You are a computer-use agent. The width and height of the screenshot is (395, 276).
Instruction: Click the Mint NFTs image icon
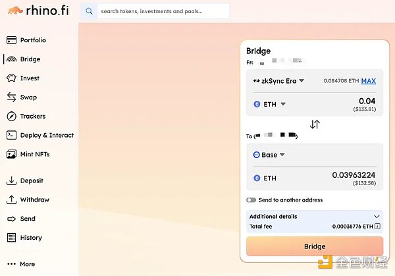pyautogui.click(x=11, y=154)
